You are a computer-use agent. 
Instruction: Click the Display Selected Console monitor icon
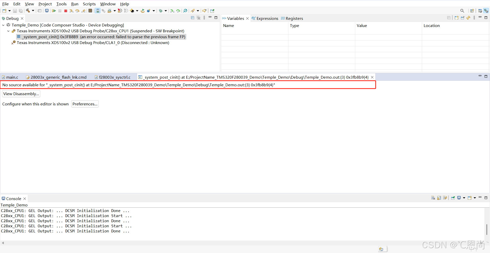(x=459, y=198)
